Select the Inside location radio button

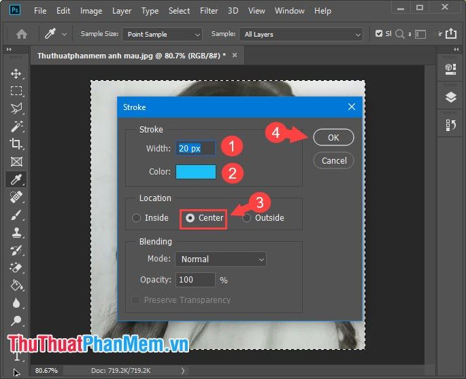click(136, 218)
